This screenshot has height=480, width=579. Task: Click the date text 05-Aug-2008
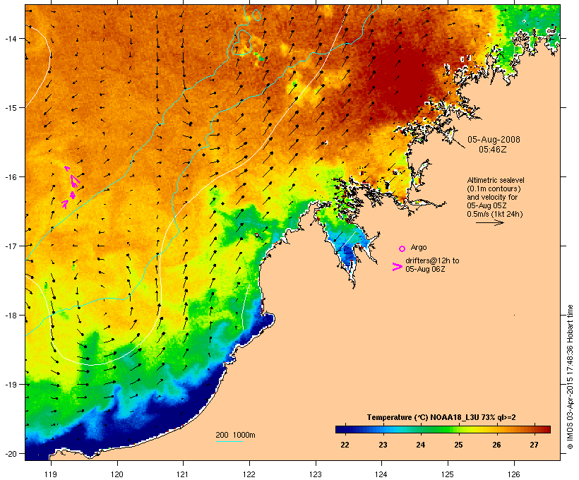tap(494, 140)
